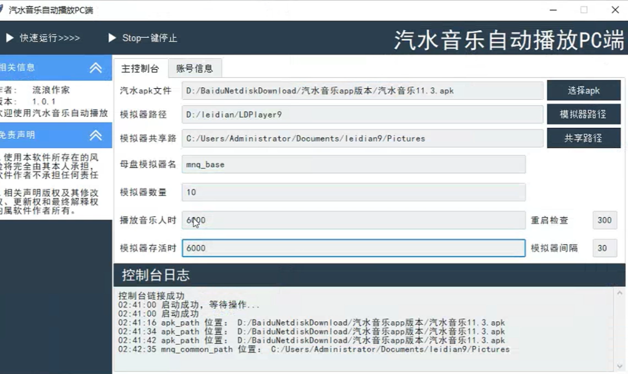Collapse the 免责声明 section chevron
Image resolution: width=628 pixels, height=374 pixels.
pos(95,135)
